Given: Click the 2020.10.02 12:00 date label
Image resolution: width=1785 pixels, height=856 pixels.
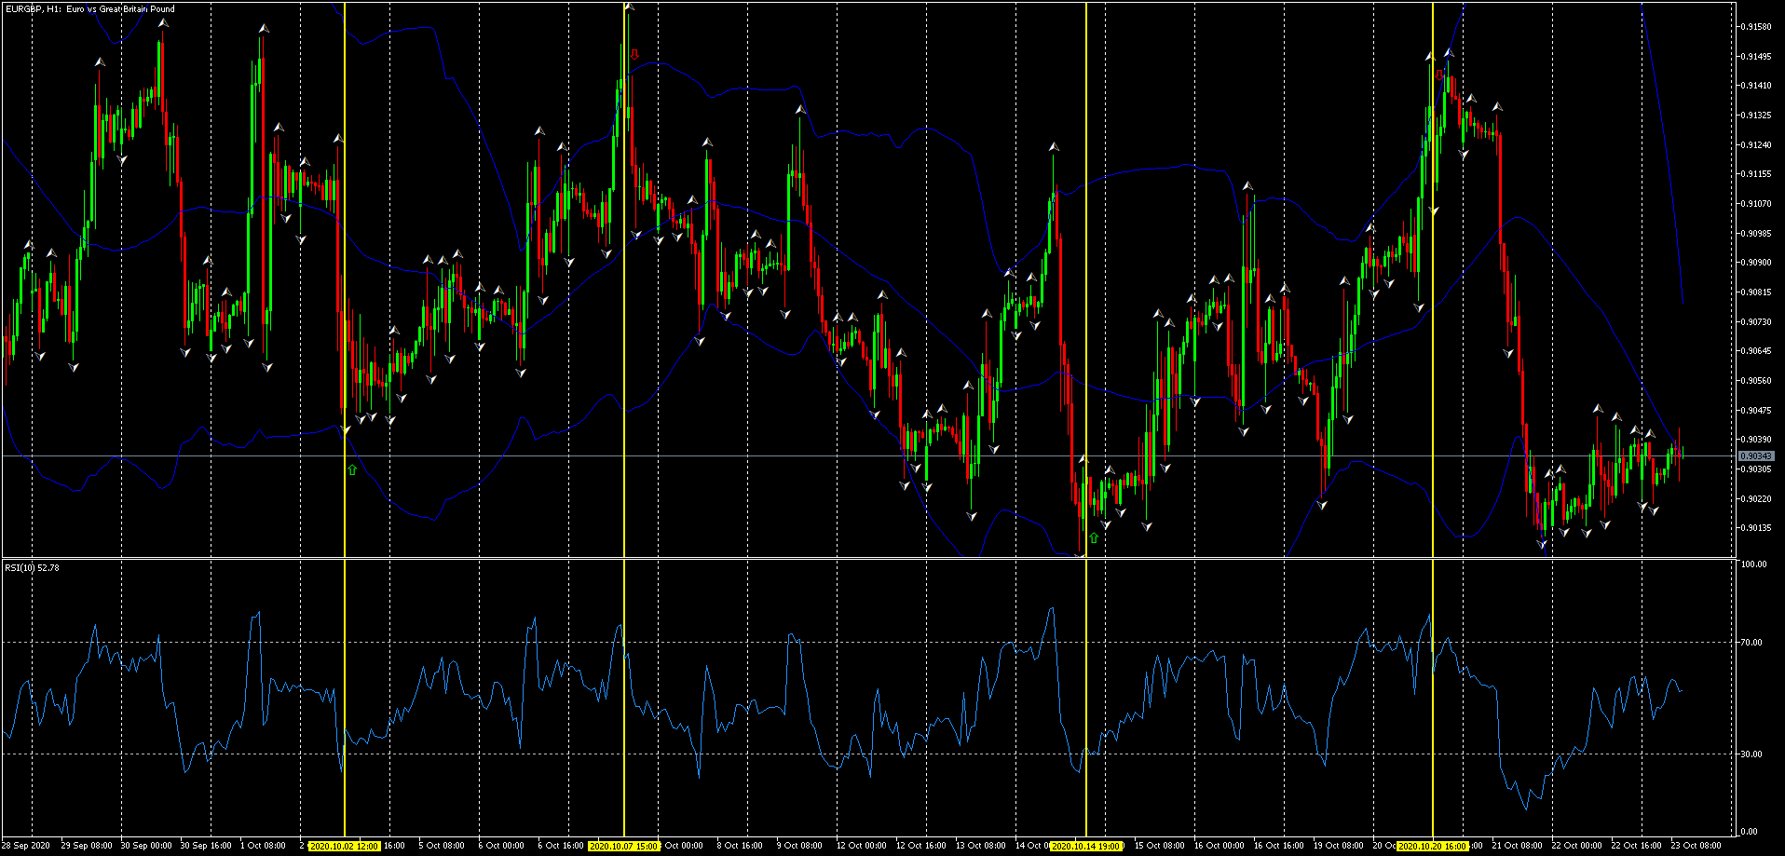Looking at the screenshot, I should [x=345, y=846].
